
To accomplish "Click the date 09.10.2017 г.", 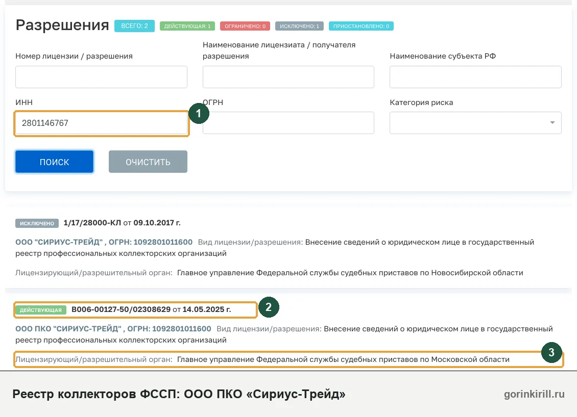I will [157, 223].
